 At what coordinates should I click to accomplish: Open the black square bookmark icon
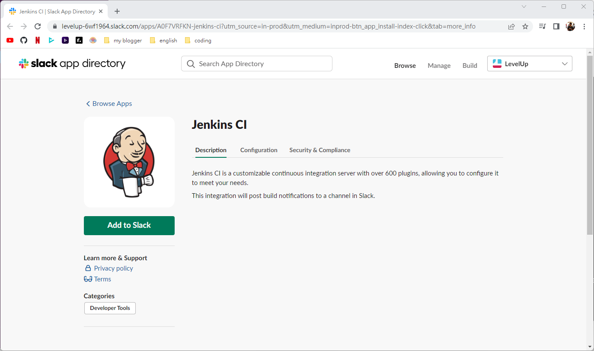point(79,40)
